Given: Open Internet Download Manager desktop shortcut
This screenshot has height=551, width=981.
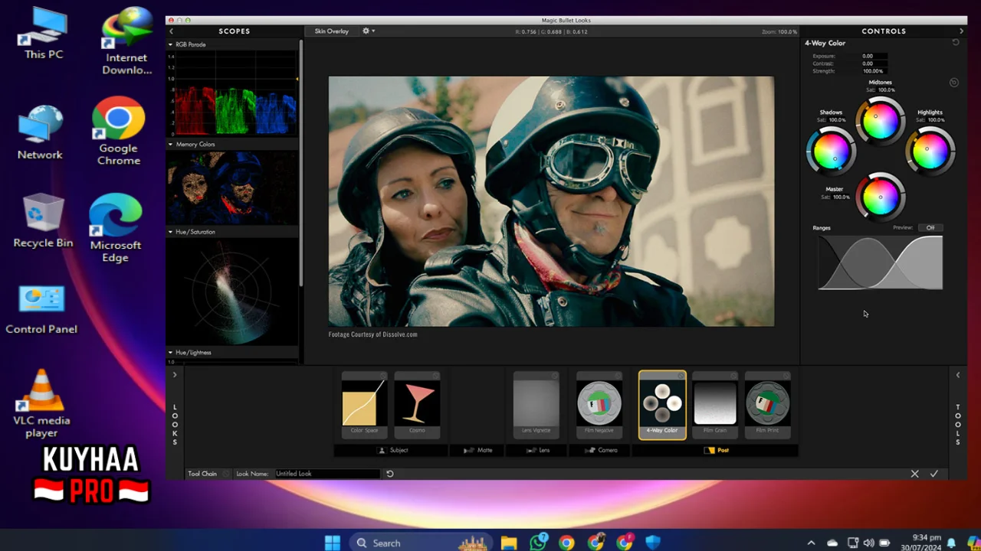Looking at the screenshot, I should pyautogui.click(x=126, y=41).
